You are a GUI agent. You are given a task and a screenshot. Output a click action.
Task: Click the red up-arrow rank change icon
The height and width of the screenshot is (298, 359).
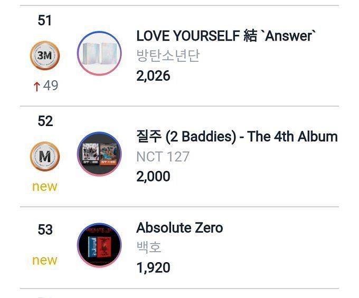(36, 86)
